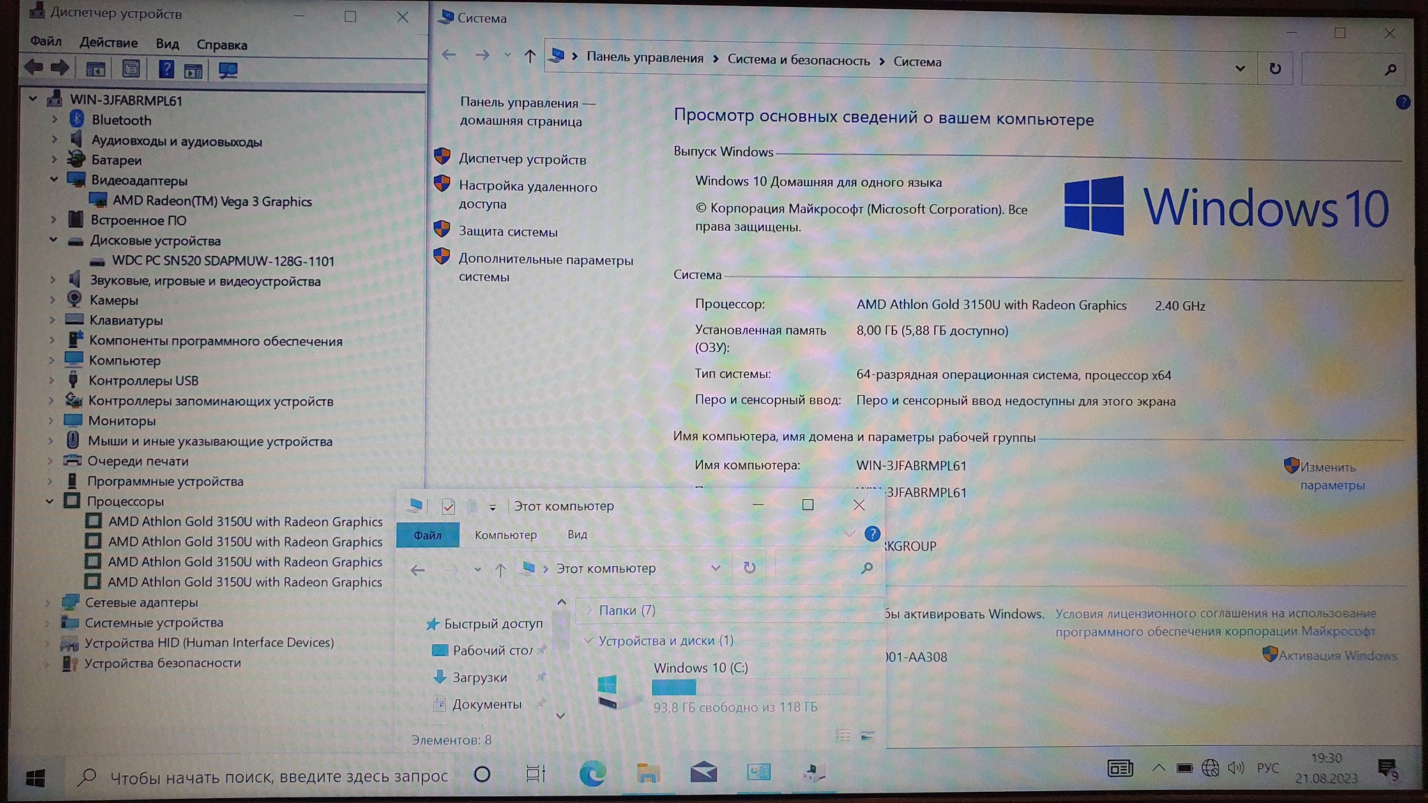
Task: Click the taskbar search input field
Action: click(x=279, y=776)
